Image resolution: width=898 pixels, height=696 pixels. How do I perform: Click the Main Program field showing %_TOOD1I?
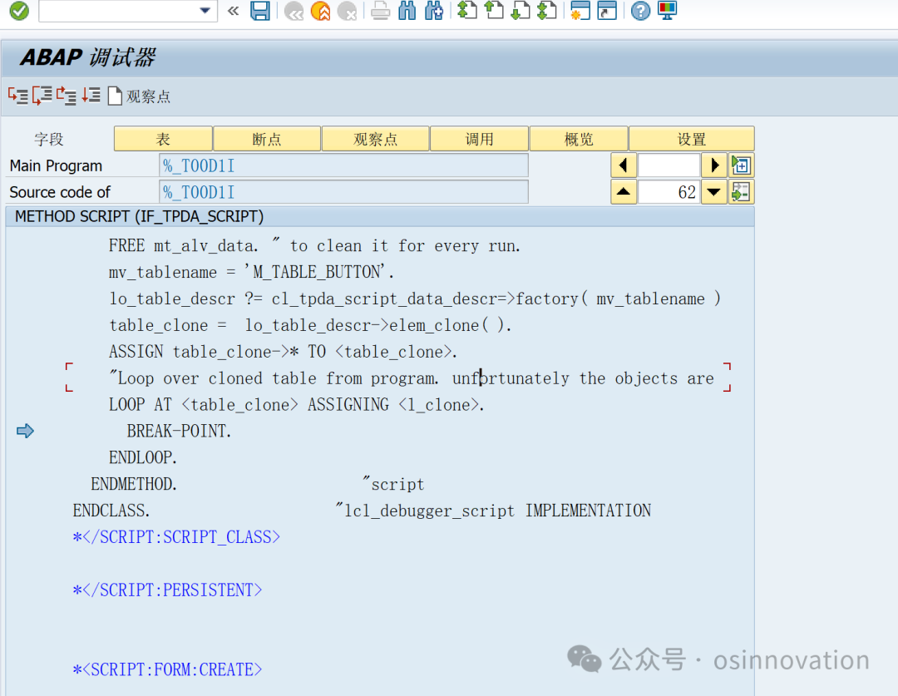click(343, 165)
